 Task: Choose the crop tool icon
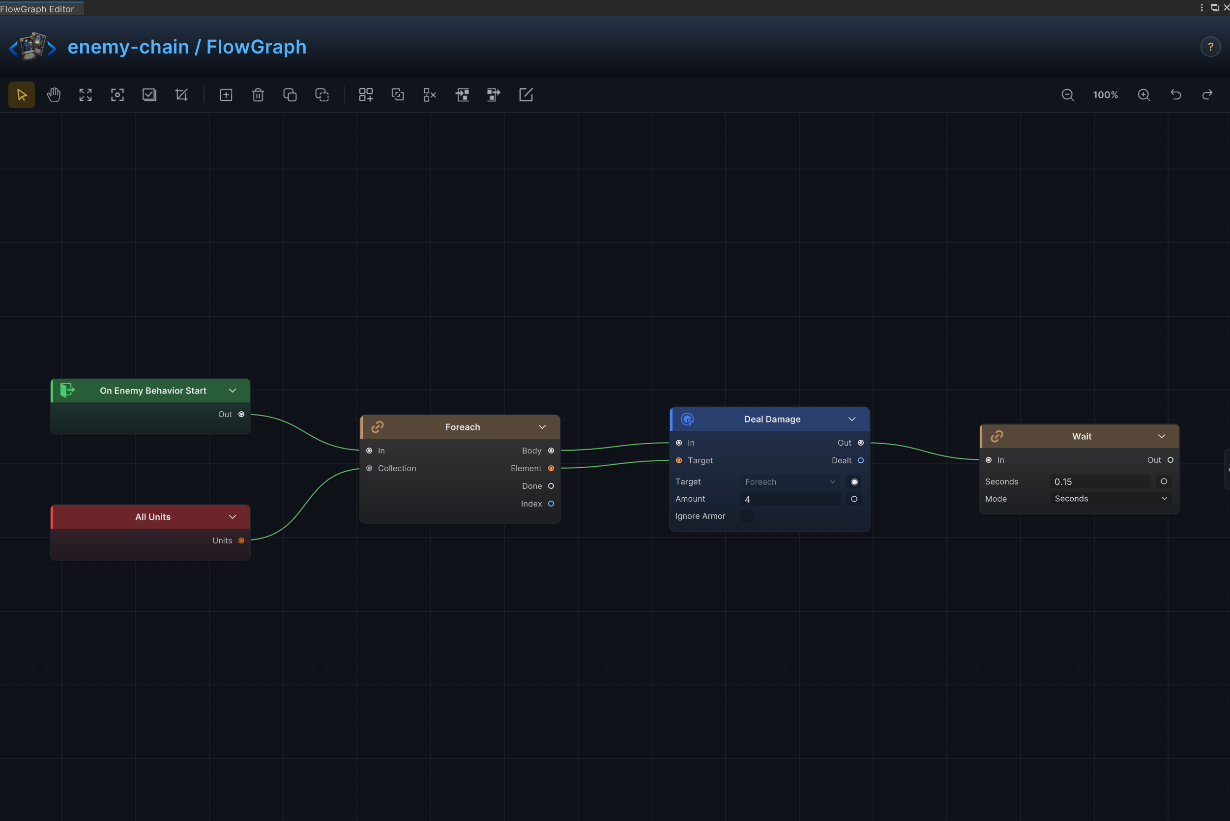[181, 95]
